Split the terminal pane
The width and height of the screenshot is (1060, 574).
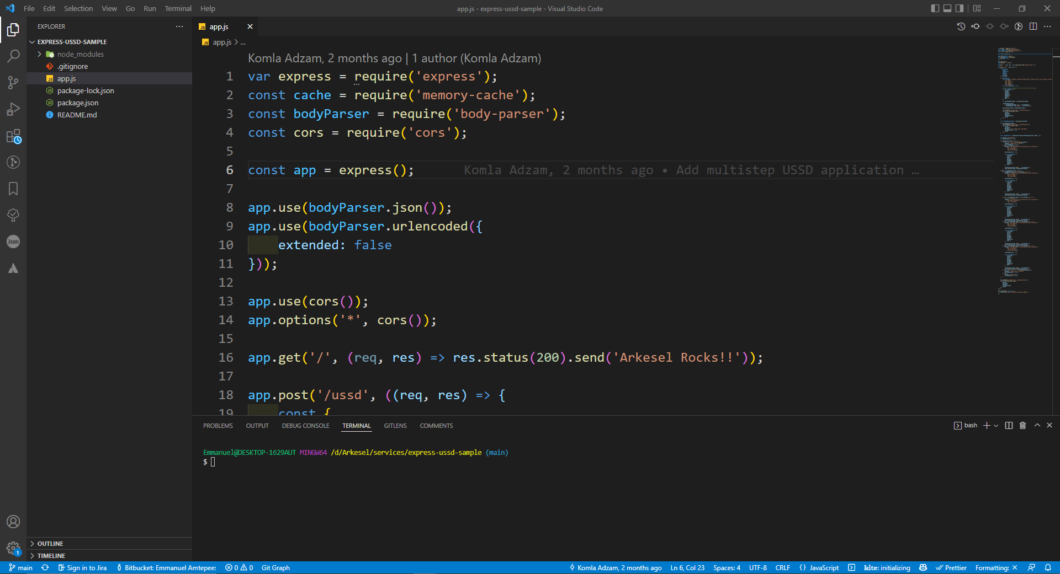1009,426
